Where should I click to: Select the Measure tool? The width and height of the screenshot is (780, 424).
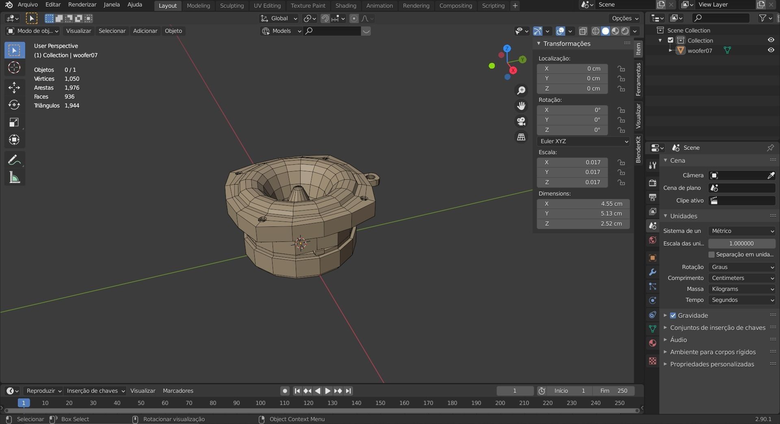point(14,177)
